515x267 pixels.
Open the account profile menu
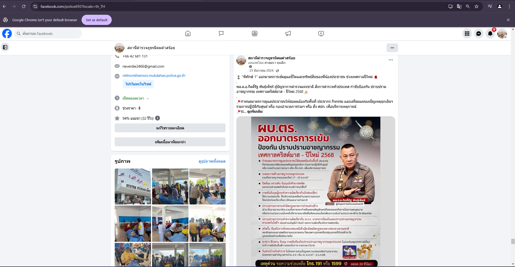coord(502,34)
